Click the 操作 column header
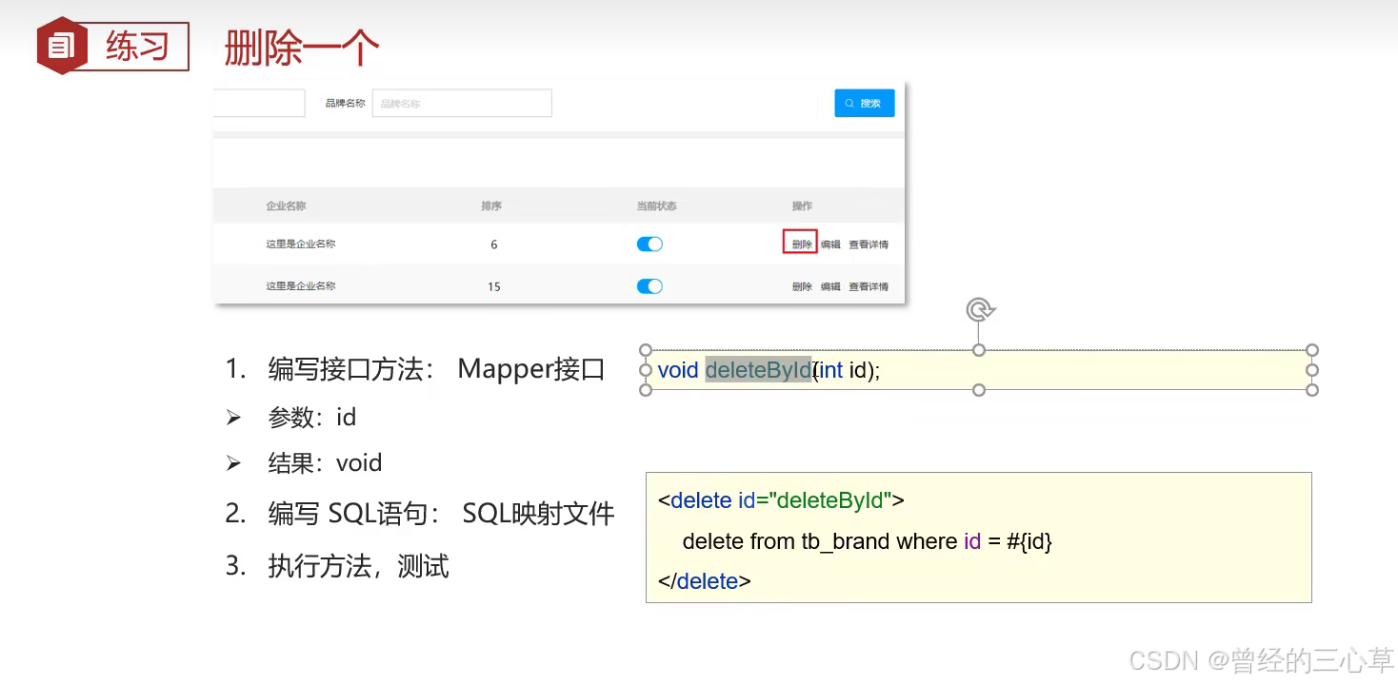 coord(802,205)
